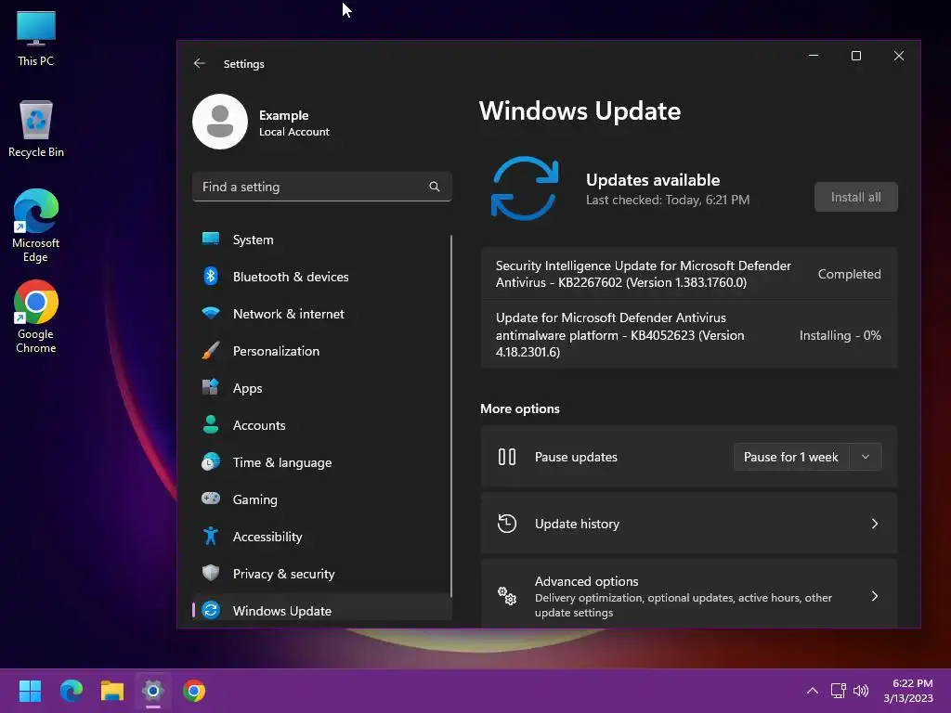Click the Windows Update sync icon in sidebar
This screenshot has width=951, height=713.
click(x=211, y=610)
